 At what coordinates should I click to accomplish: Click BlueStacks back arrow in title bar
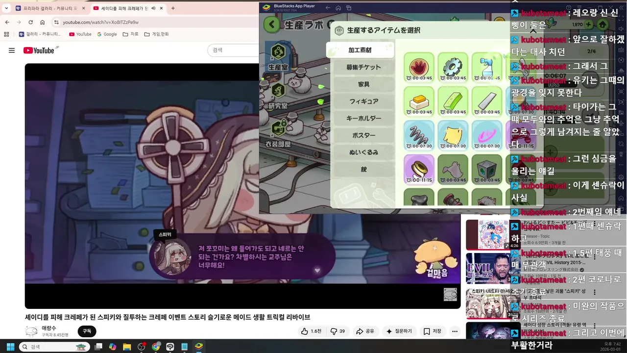pos(327,7)
